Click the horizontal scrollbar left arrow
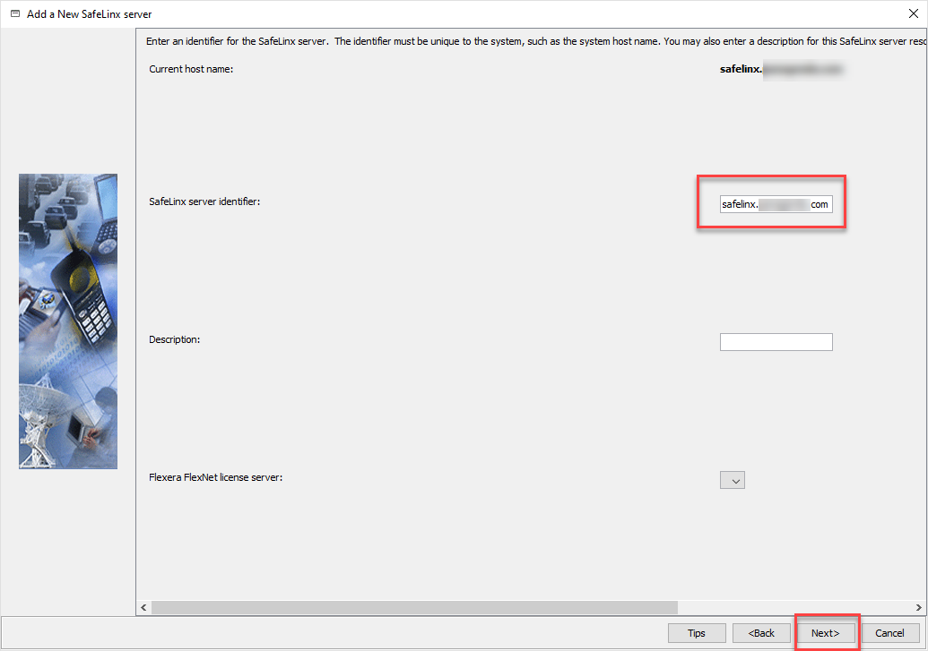The image size is (928, 651). pos(144,608)
